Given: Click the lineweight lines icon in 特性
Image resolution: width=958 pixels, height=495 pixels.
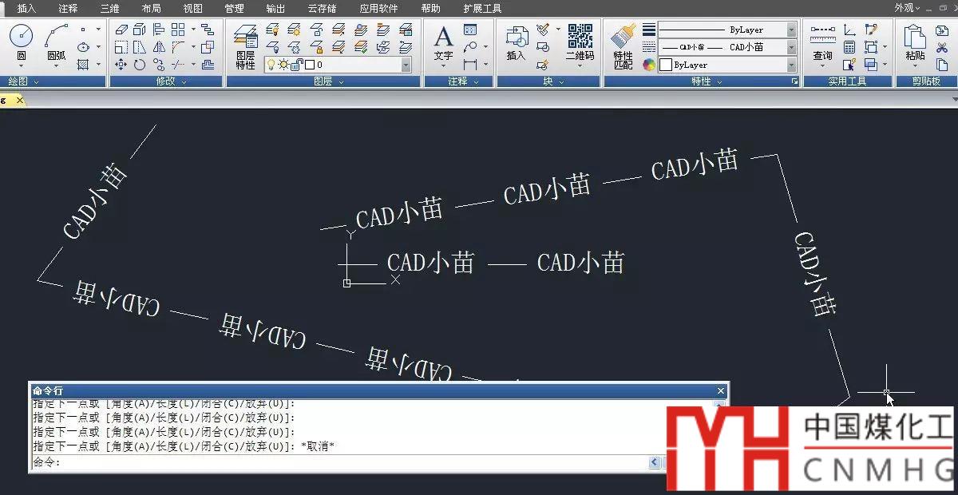Looking at the screenshot, I should [649, 30].
